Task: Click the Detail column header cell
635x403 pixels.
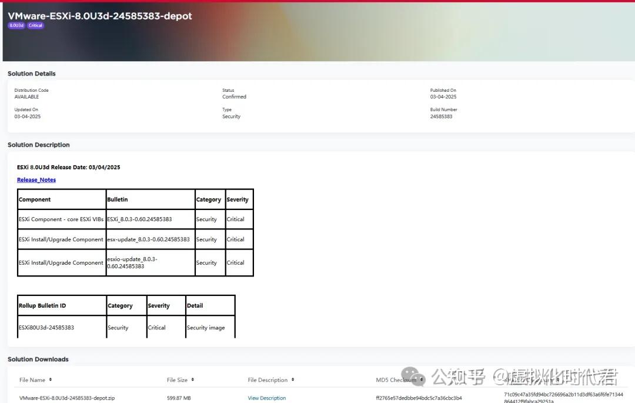Action: [210, 305]
